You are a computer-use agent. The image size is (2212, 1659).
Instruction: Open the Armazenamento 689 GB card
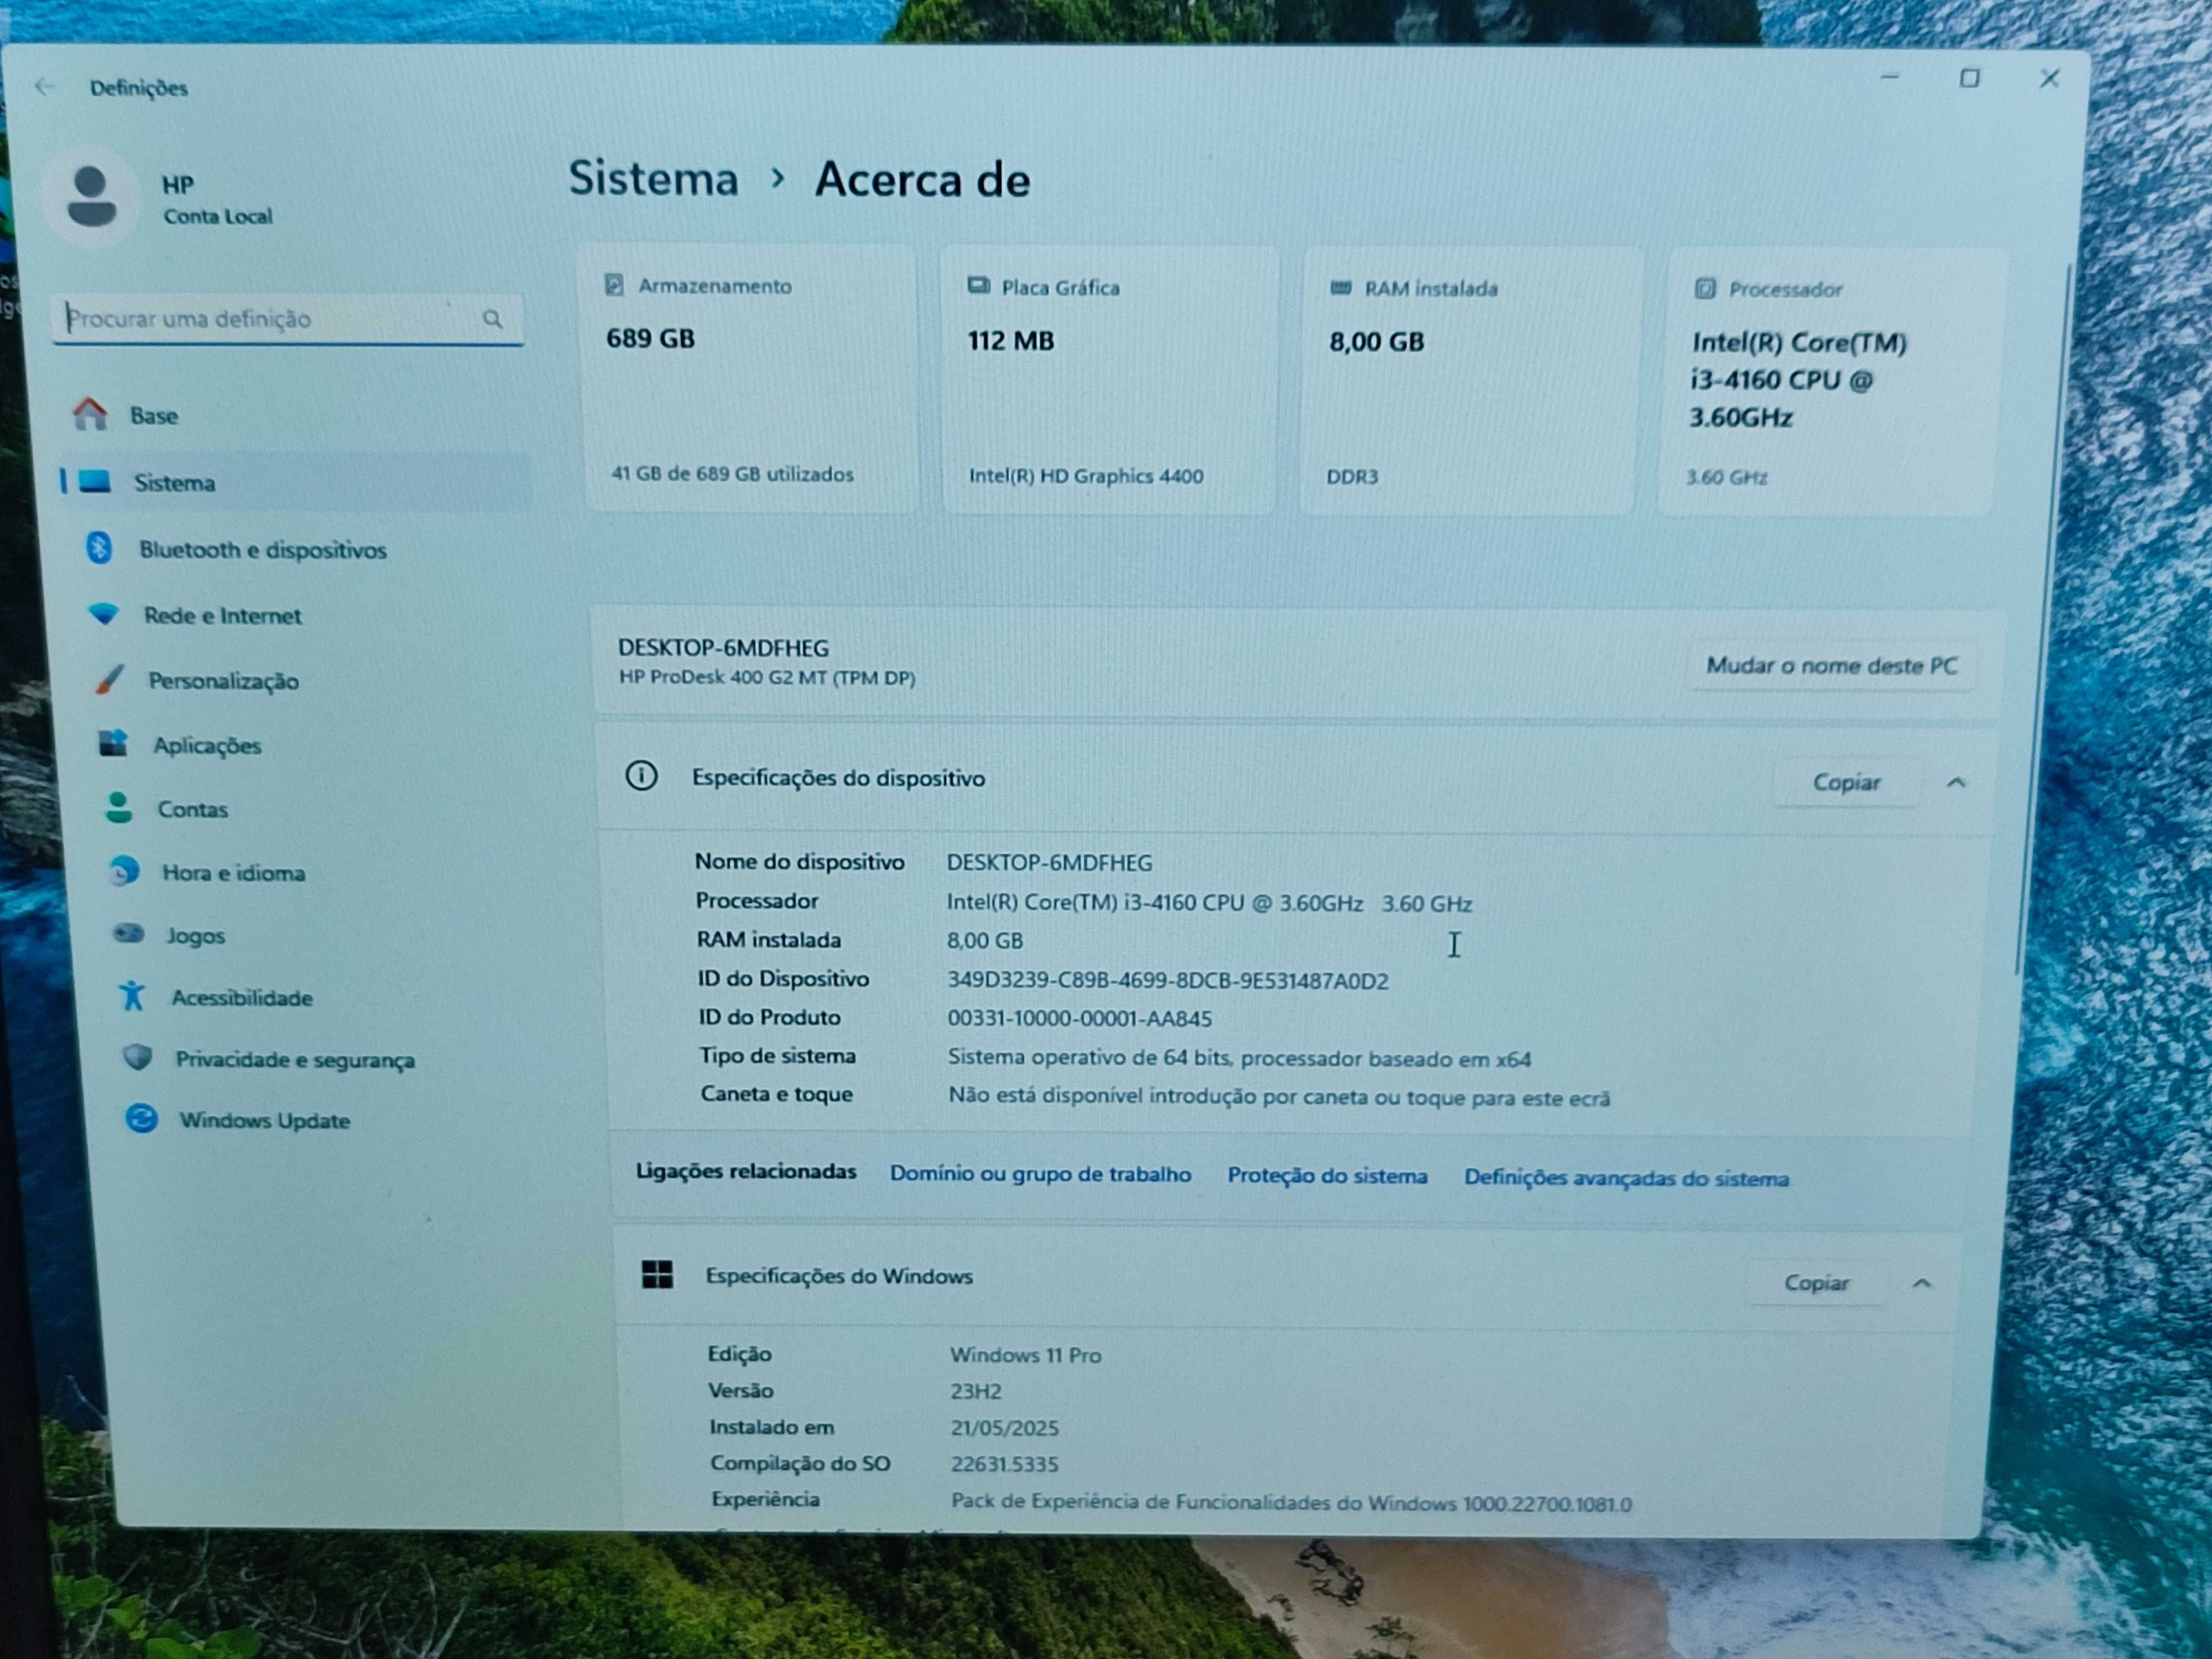(751, 380)
